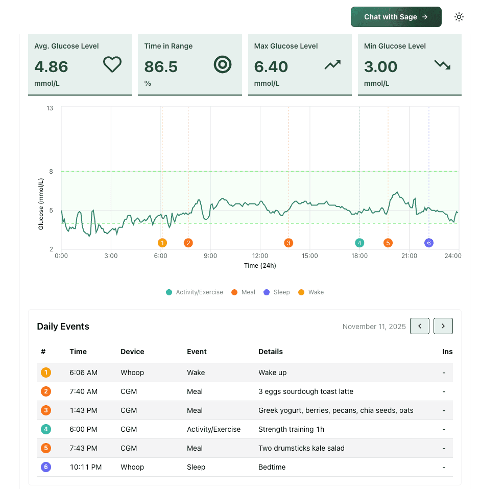The height and width of the screenshot is (489, 480).
Task: Click the 6.40 max glucose value
Action: click(271, 67)
